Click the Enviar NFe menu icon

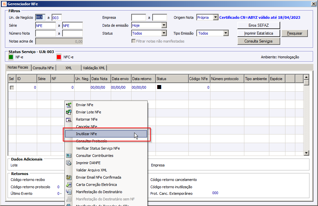[x=69, y=105]
